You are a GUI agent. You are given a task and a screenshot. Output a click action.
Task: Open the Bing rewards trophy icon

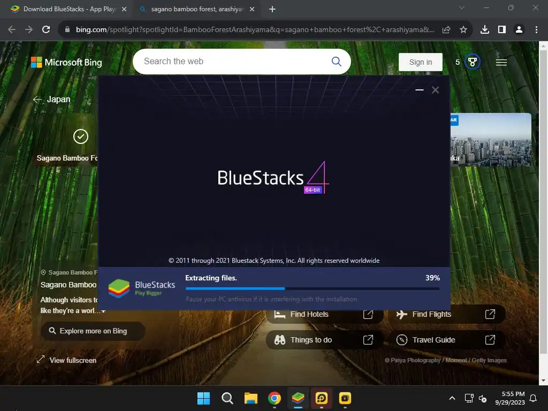(472, 62)
